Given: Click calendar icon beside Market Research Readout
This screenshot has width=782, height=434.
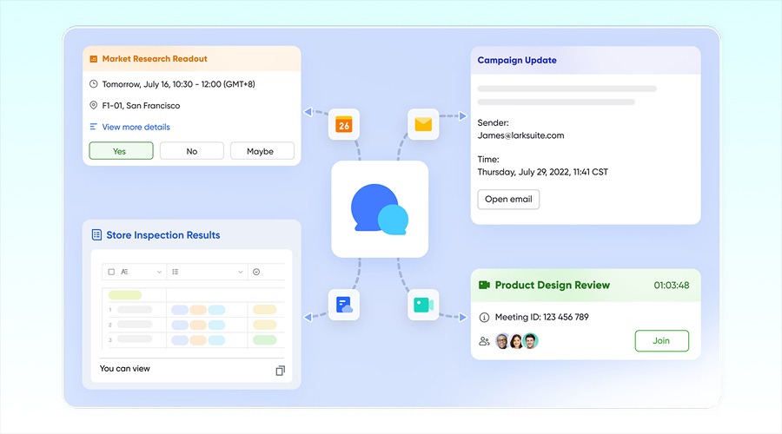Looking at the screenshot, I should pos(93,59).
